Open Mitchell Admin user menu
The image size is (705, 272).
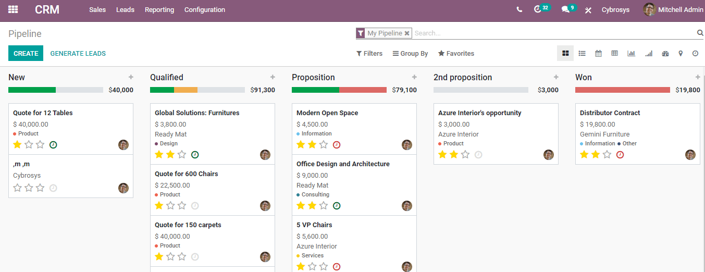tap(673, 9)
